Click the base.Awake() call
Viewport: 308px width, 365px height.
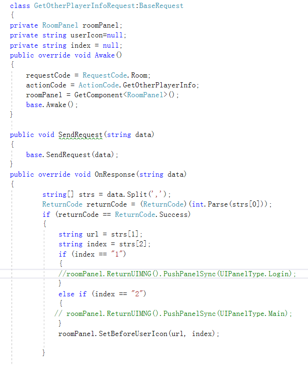[x=52, y=105]
